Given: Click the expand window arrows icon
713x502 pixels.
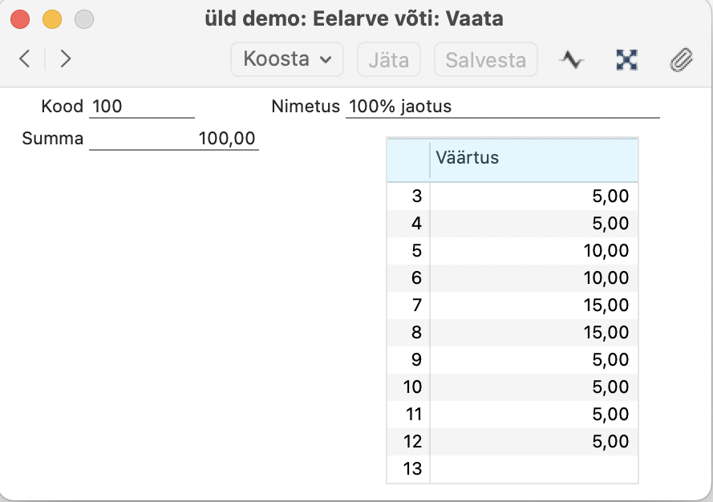Looking at the screenshot, I should (626, 59).
